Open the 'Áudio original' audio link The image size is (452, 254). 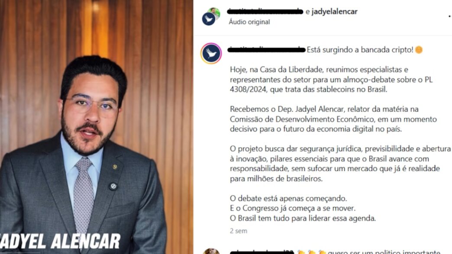[249, 22]
